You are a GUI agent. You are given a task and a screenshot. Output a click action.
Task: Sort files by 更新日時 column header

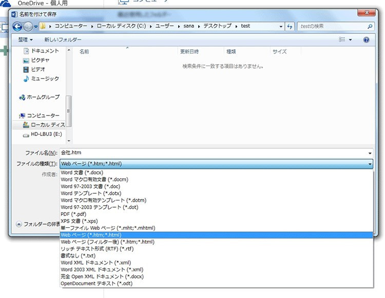(x=189, y=52)
